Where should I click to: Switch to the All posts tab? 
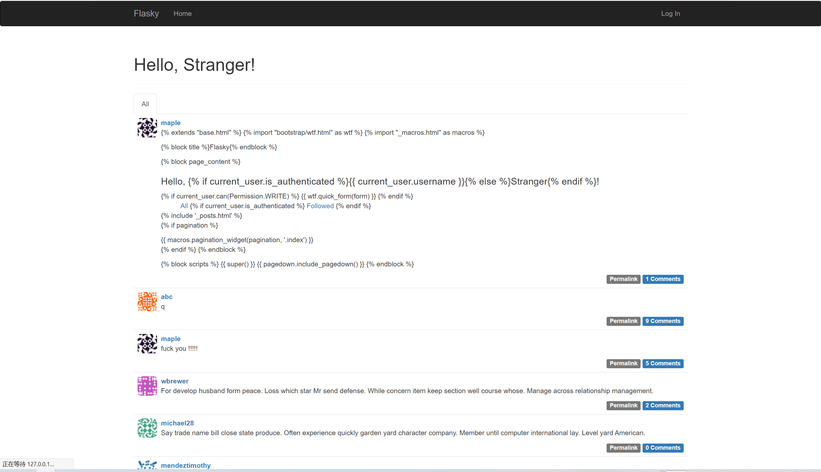[145, 104]
